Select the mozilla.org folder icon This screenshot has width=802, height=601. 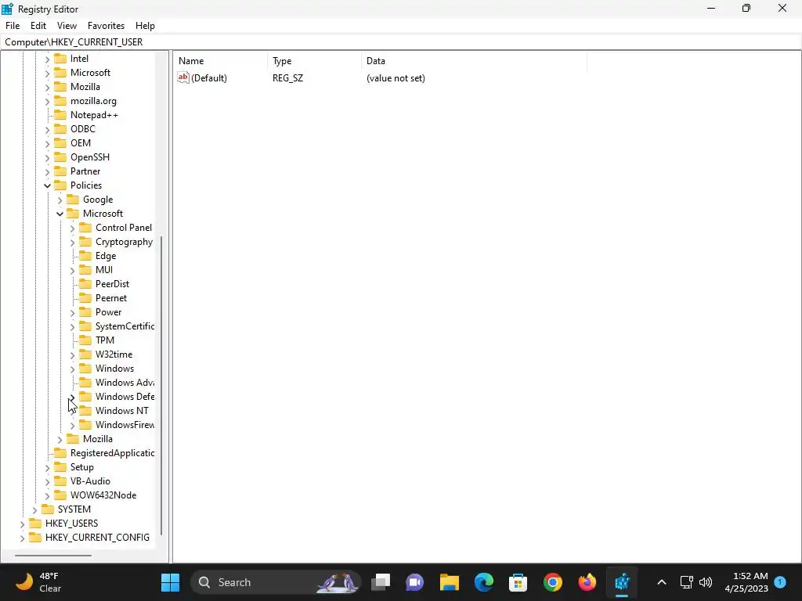60,101
